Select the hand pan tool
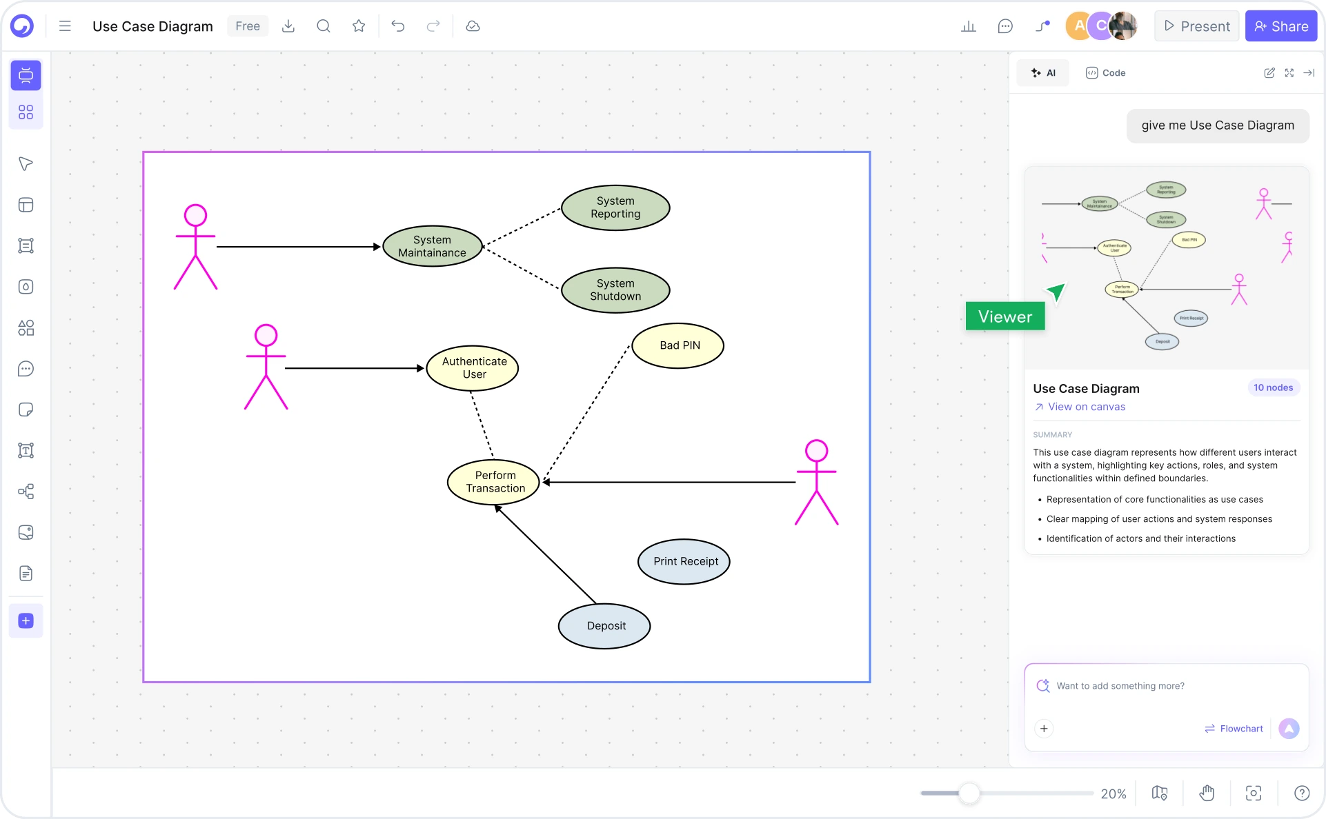The width and height of the screenshot is (1326, 819). tap(1206, 793)
